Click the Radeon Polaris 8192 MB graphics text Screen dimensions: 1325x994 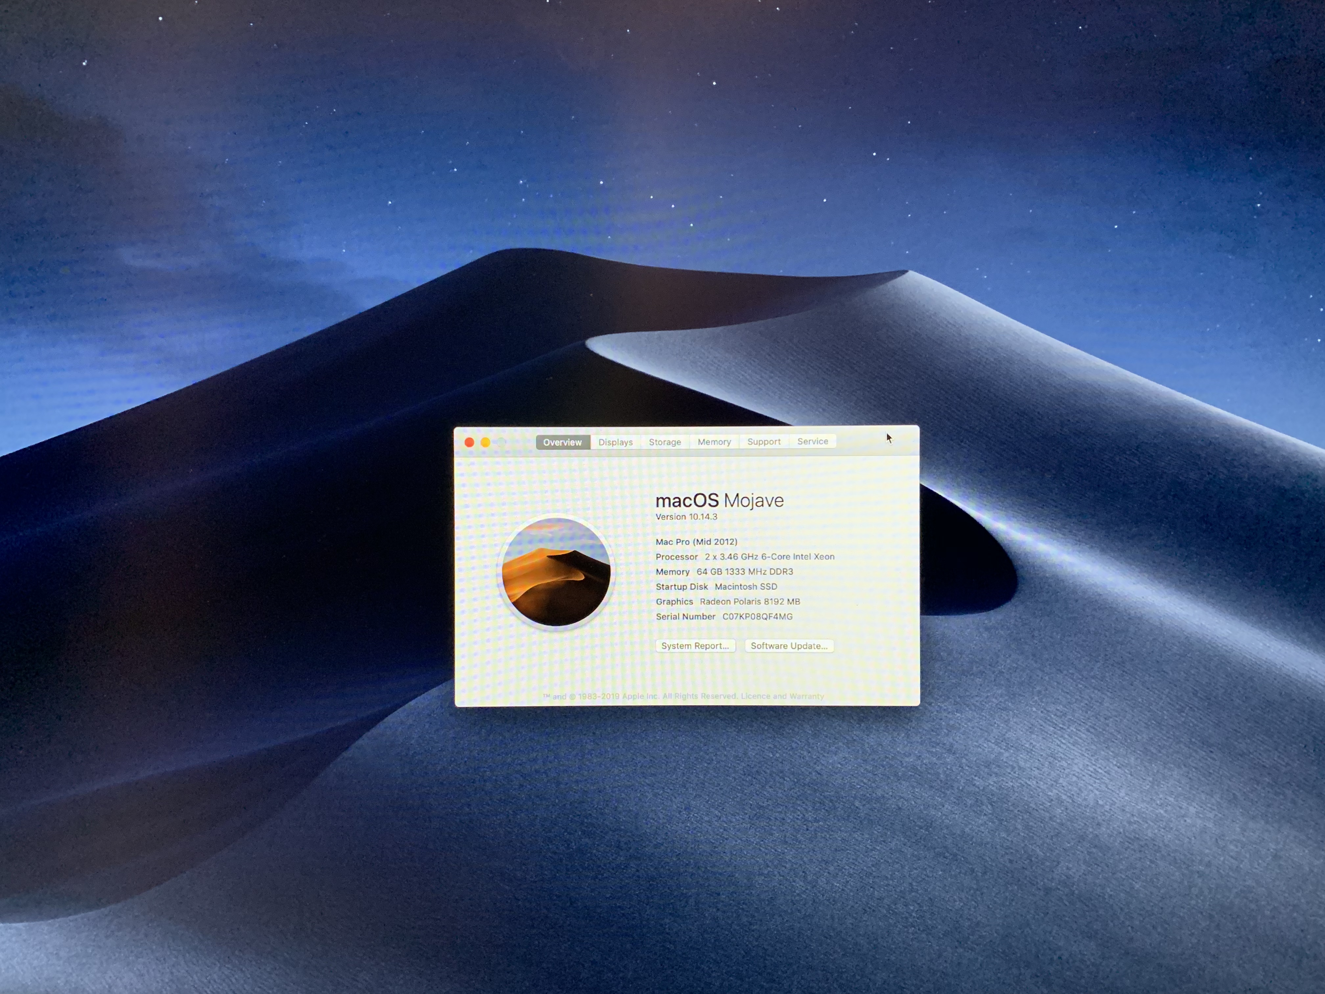click(x=749, y=602)
